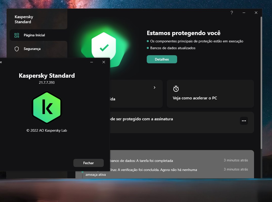
Task: Click the protegido com a assinatura text
Action: (142, 119)
